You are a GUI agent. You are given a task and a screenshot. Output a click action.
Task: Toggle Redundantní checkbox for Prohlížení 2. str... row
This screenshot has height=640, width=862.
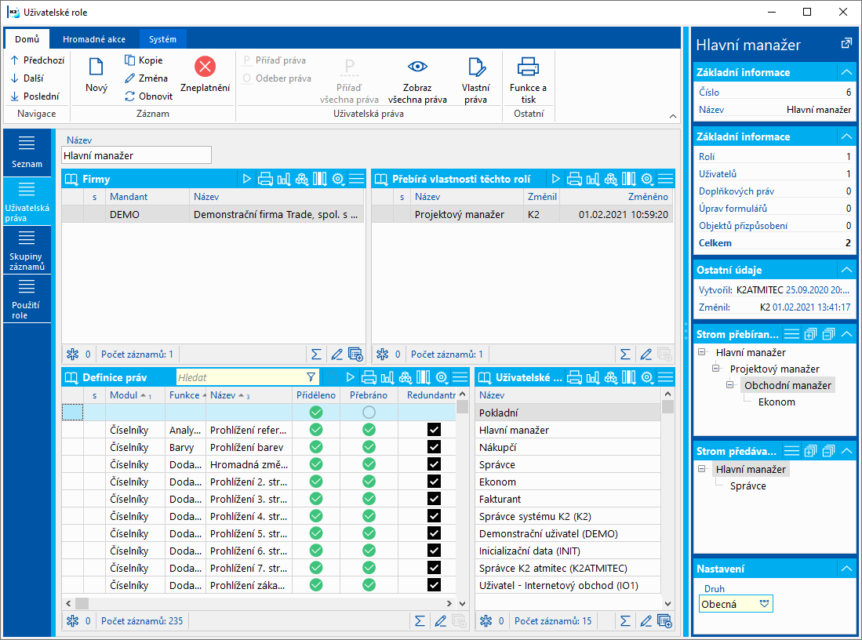tap(434, 481)
